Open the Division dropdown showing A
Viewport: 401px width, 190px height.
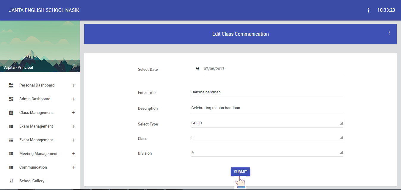(x=267, y=152)
